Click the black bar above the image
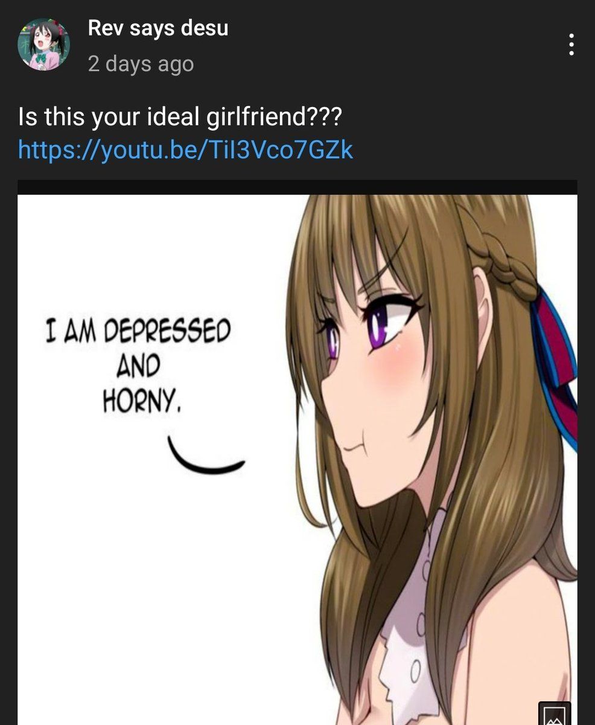595x725 pixels. pyautogui.click(x=297, y=187)
